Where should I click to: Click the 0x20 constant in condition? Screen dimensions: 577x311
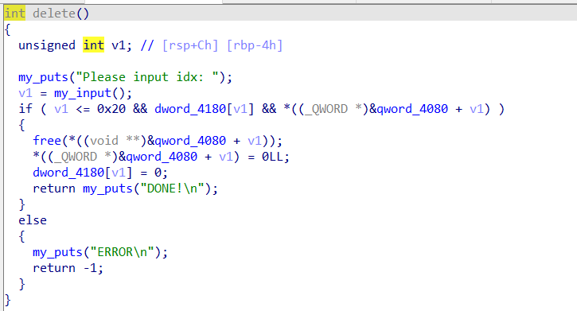click(111, 109)
